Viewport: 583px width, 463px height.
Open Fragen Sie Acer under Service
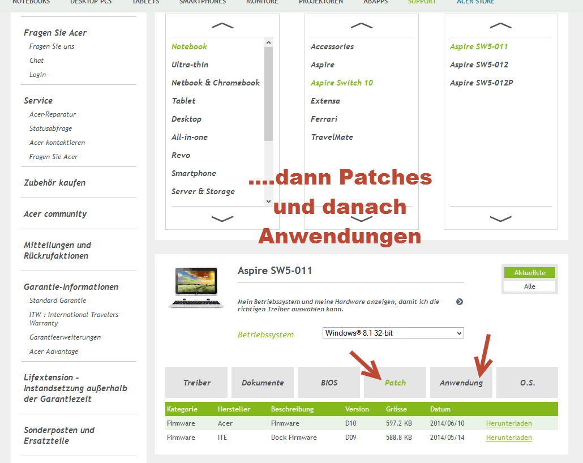pyautogui.click(x=53, y=157)
